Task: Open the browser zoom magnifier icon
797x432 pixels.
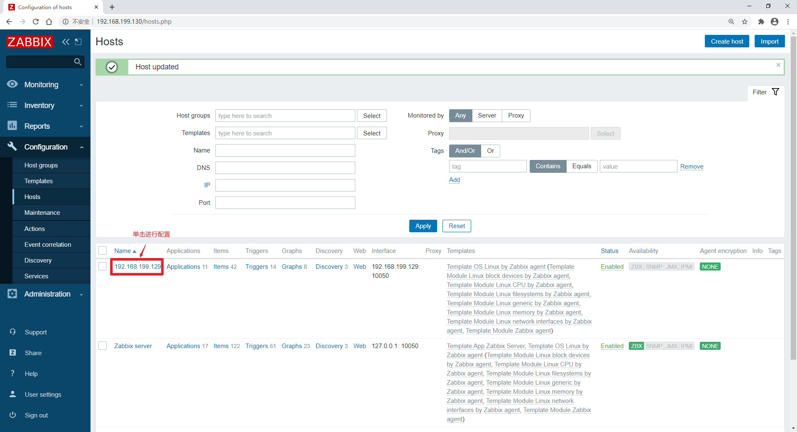Action: [x=731, y=22]
